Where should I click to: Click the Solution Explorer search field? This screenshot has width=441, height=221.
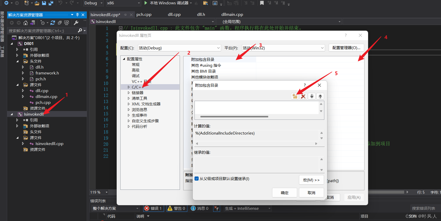point(42,31)
